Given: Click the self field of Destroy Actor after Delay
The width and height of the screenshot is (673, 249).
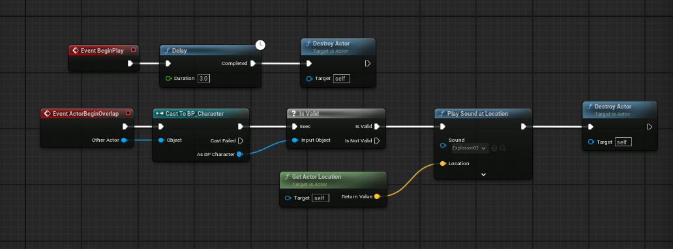Looking at the screenshot, I should (342, 79).
